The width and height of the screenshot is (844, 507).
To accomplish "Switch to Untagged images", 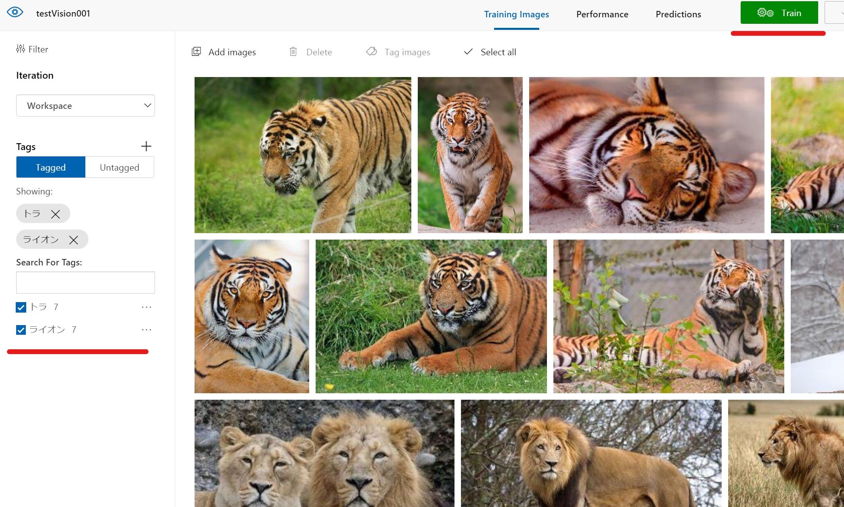I will tap(119, 167).
